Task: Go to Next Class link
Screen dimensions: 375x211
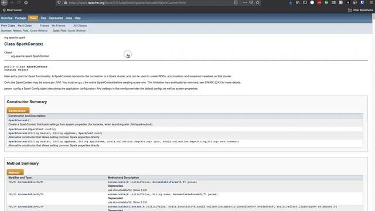Action: pos(25,26)
